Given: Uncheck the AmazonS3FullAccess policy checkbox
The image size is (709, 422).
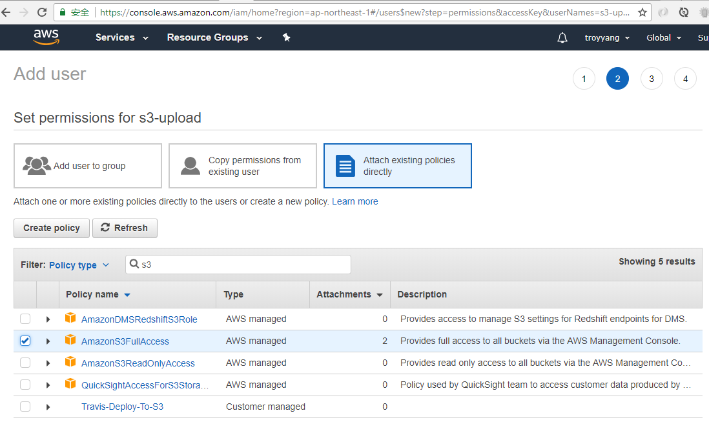Looking at the screenshot, I should [x=25, y=341].
